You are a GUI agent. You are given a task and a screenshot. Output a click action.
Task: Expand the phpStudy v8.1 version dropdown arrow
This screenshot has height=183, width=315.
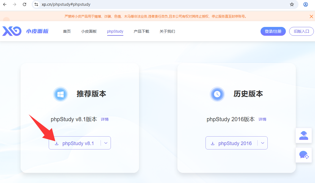pos(106,143)
